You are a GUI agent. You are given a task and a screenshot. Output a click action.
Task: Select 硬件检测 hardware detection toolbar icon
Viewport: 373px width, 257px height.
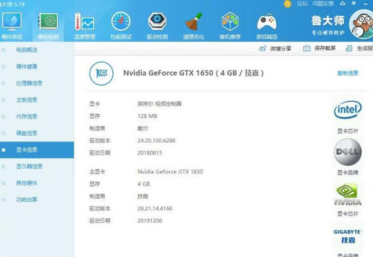tap(48, 22)
